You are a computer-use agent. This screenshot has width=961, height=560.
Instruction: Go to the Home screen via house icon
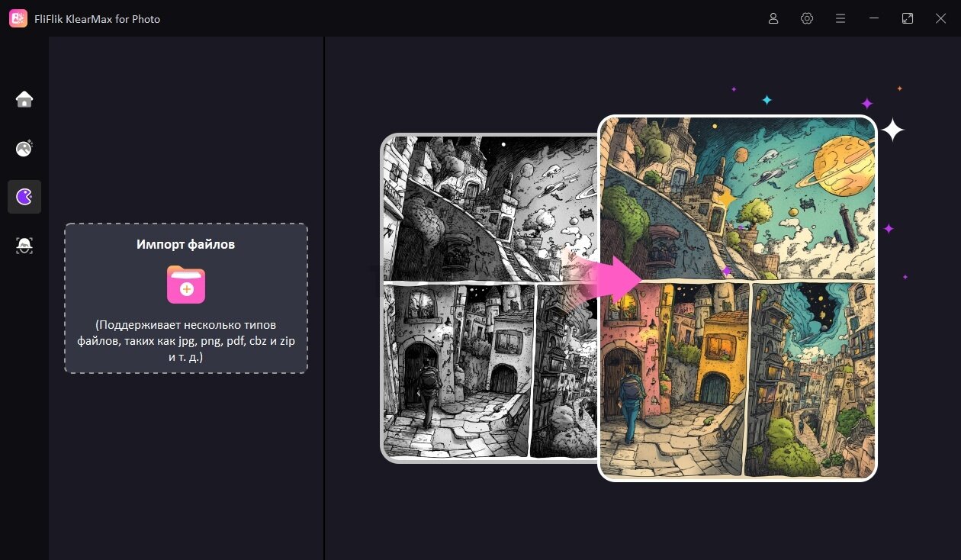click(x=24, y=99)
